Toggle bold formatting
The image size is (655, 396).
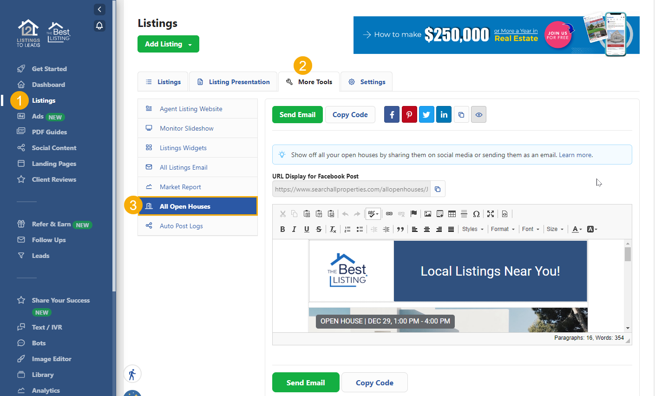282,229
